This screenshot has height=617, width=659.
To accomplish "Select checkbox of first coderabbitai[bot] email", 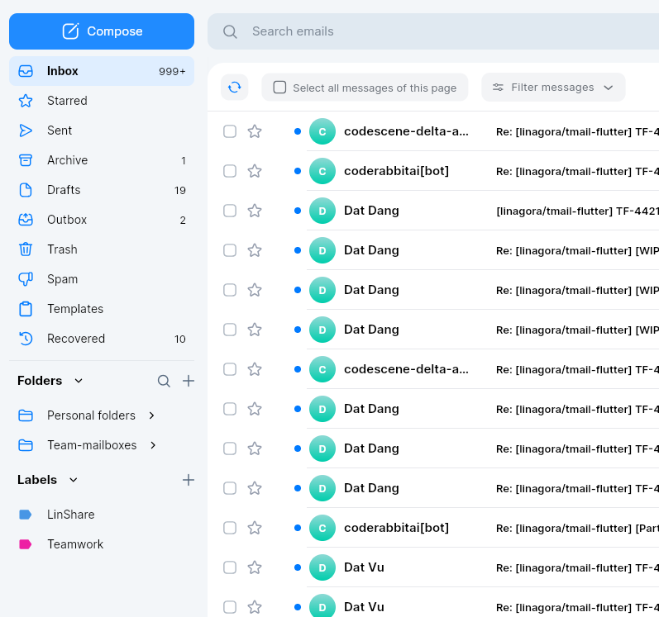I will pyautogui.click(x=230, y=171).
